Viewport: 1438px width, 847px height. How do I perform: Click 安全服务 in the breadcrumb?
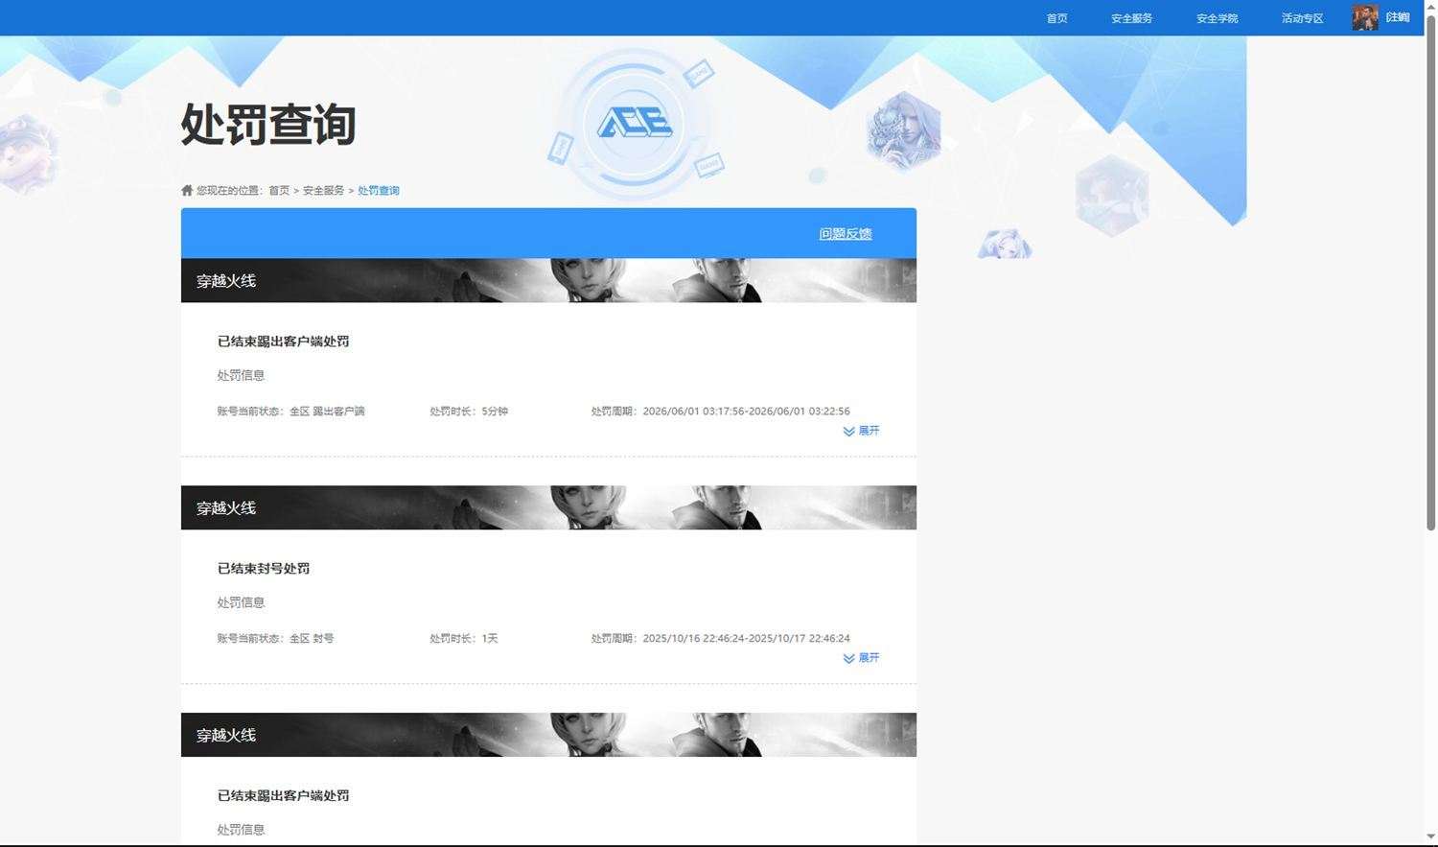[x=323, y=190]
